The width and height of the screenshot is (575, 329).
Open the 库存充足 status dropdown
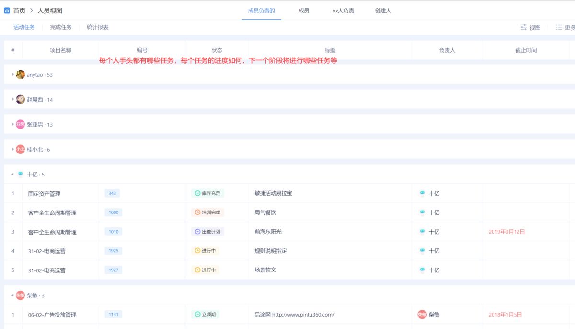click(x=207, y=193)
